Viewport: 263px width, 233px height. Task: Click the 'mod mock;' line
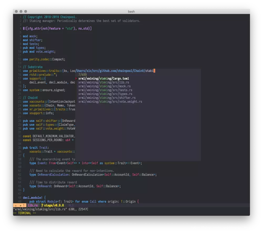(30, 36)
